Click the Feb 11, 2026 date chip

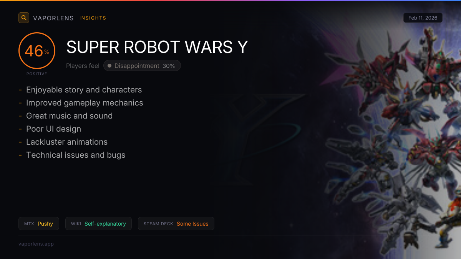pos(423,18)
